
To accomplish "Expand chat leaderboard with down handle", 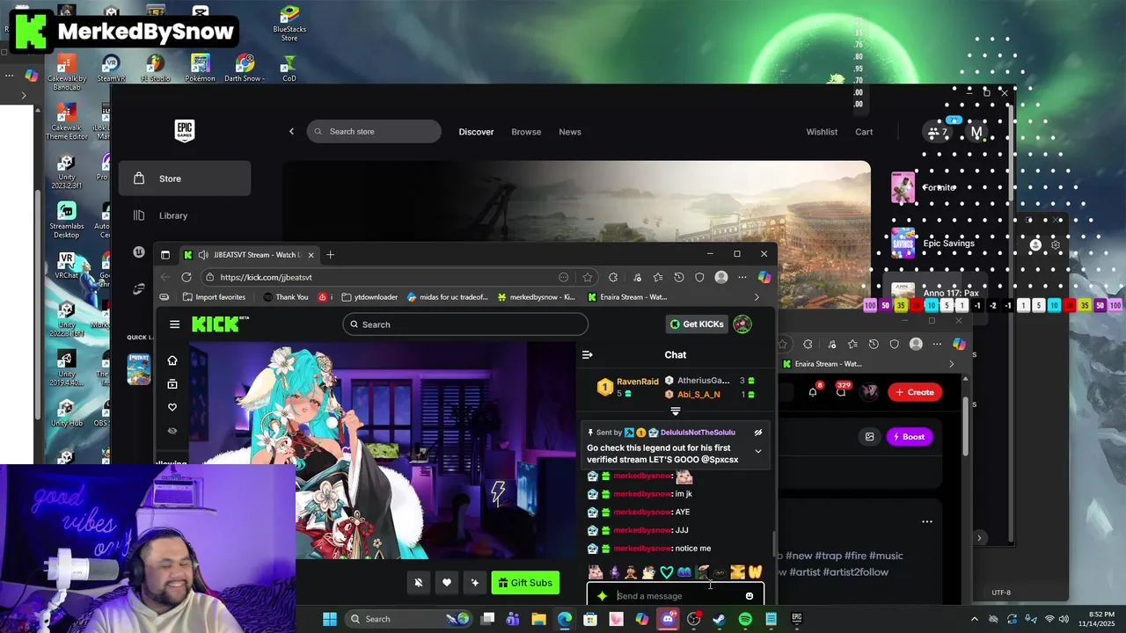I will pyautogui.click(x=676, y=411).
